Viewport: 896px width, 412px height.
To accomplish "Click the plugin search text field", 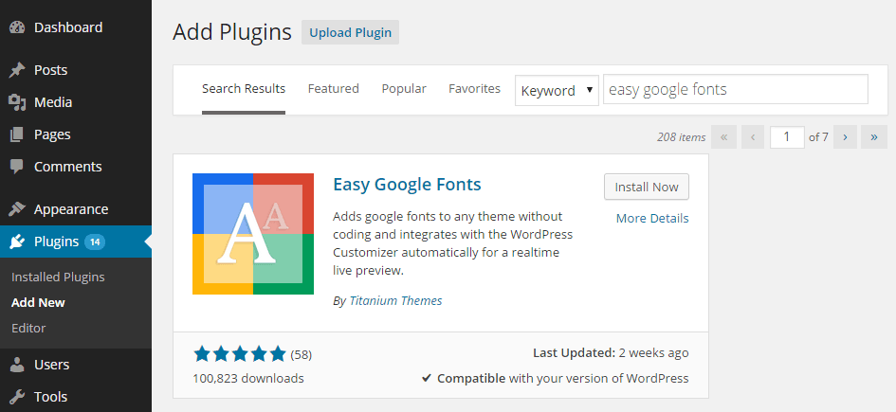I will [x=735, y=90].
